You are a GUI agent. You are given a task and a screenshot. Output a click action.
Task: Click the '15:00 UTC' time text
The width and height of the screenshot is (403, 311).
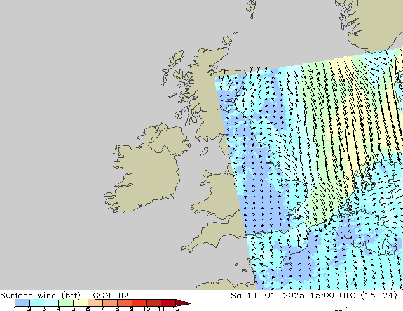333,296
